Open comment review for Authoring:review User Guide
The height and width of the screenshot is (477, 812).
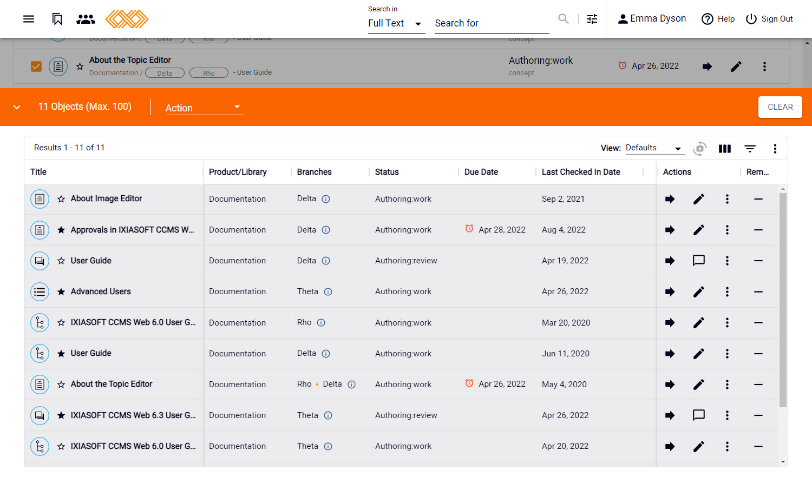coord(699,261)
